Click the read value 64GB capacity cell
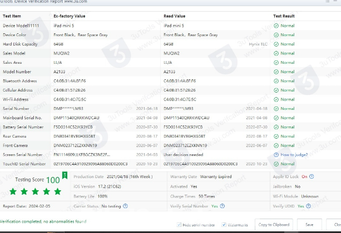The height and width of the screenshot is (233, 341). point(169,44)
